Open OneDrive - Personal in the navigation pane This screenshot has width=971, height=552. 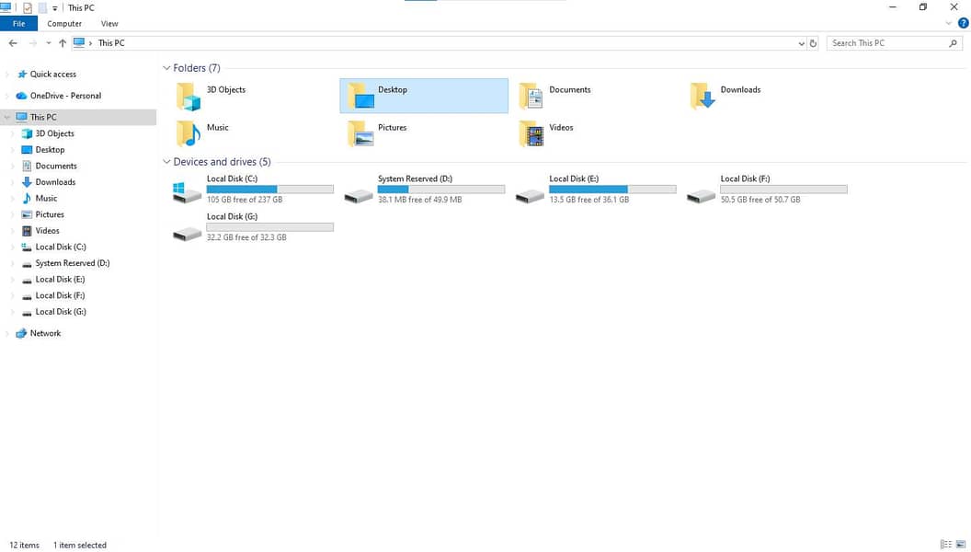point(65,96)
